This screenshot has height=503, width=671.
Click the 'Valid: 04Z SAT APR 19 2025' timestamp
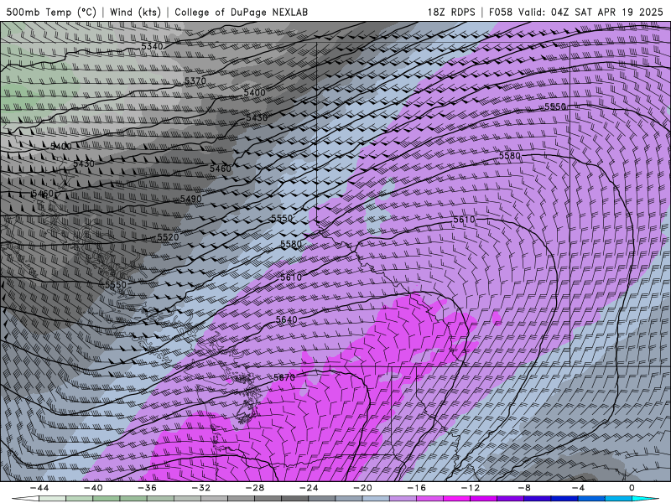[590, 12]
